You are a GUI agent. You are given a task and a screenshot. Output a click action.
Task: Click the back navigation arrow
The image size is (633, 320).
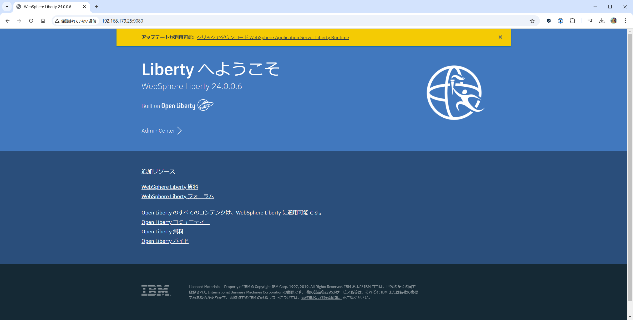click(x=7, y=21)
